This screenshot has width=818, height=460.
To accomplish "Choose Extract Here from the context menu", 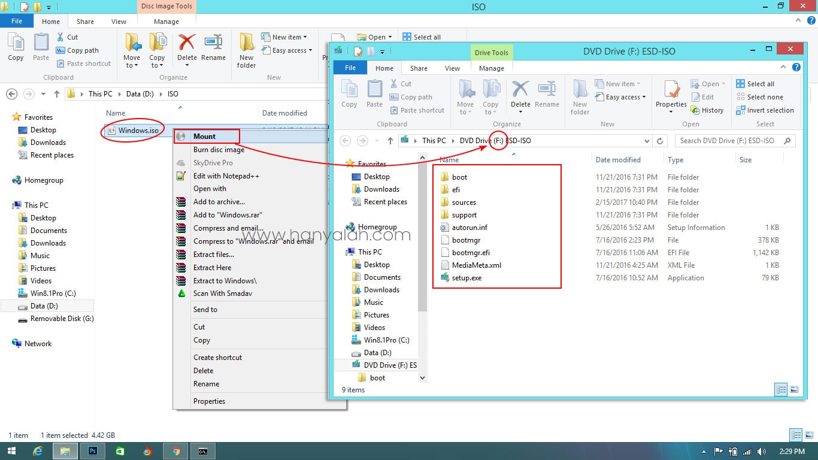I will coord(212,268).
